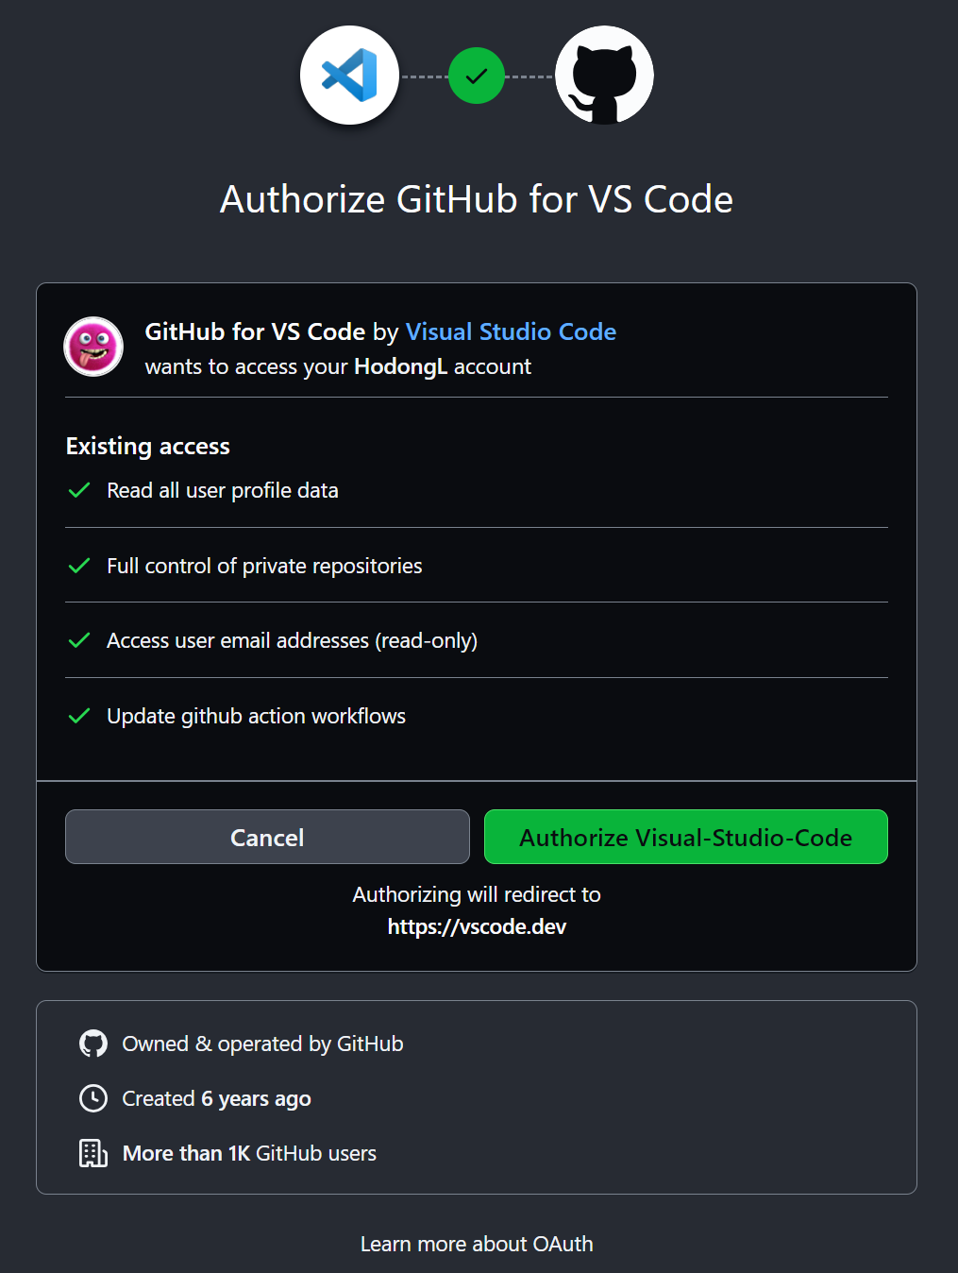Viewport: 958px width, 1273px height.
Task: Open the Visual Studio Code publisher link
Action: (x=511, y=331)
